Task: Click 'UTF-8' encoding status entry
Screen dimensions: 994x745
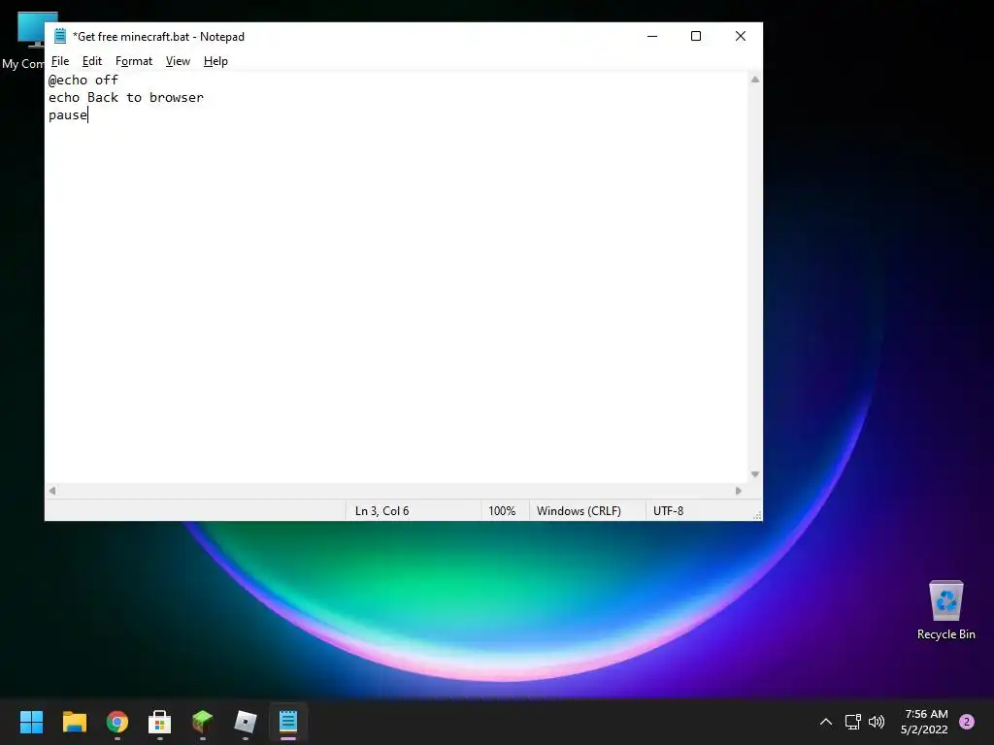Action: tap(668, 510)
